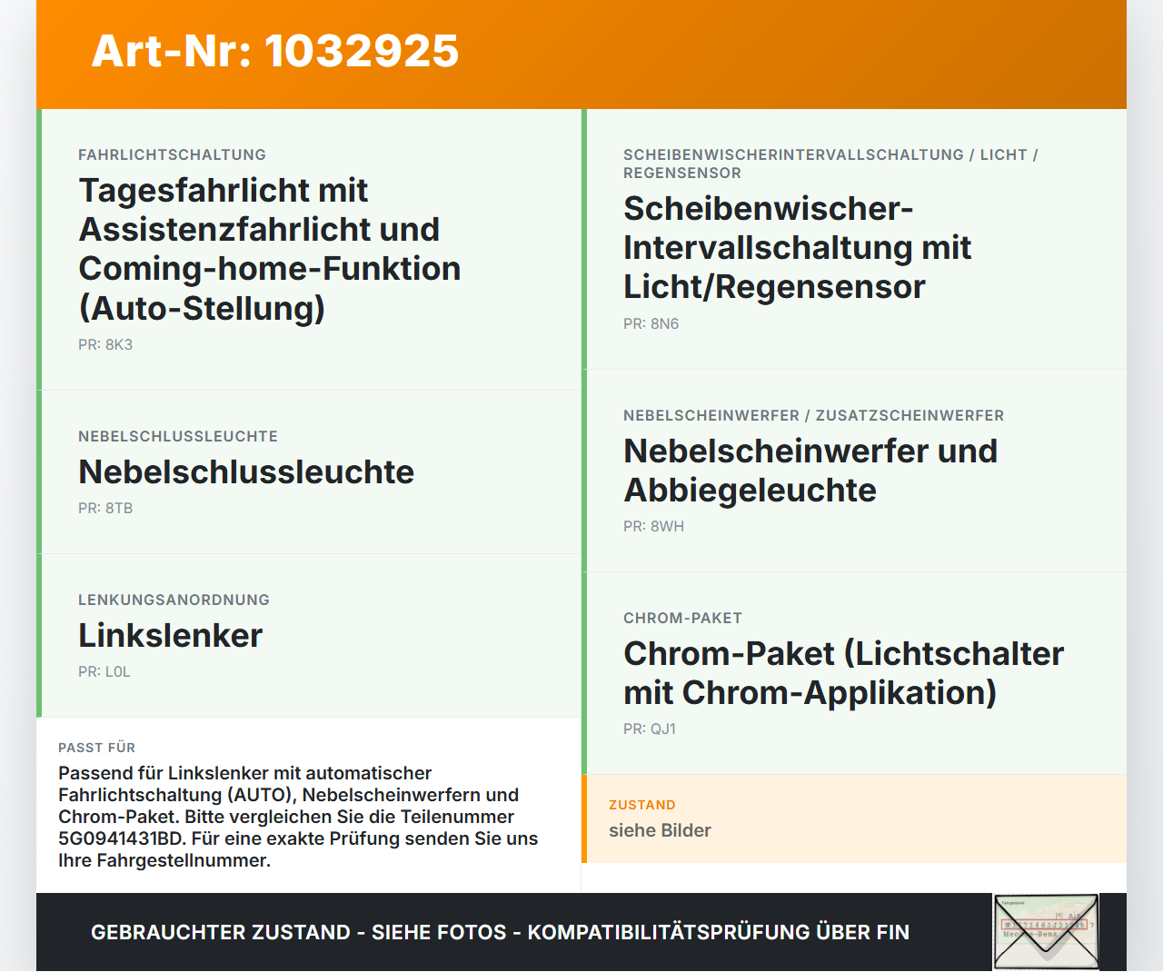1163x972 pixels.
Task: Click the CHROM-PAKET category label
Action: pos(683,618)
